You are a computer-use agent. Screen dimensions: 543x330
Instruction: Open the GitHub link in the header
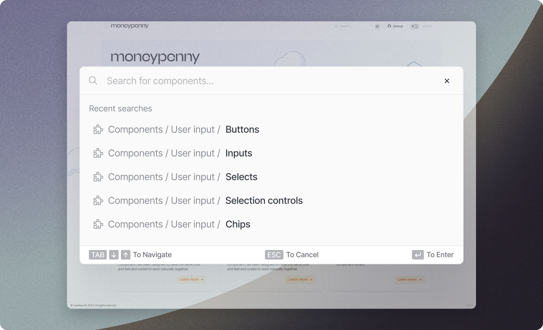click(395, 26)
